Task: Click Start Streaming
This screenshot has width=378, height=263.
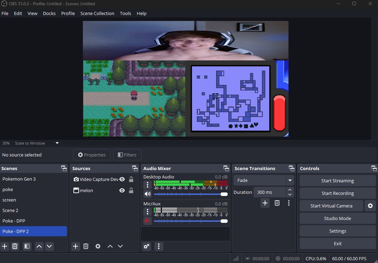Action: pyautogui.click(x=337, y=181)
